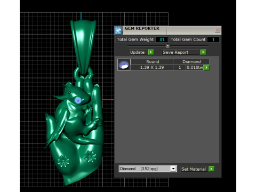256x192 pixels.
Task: Open the Diamond (3.52 spg) material dropdown
Action: [x=173, y=169]
